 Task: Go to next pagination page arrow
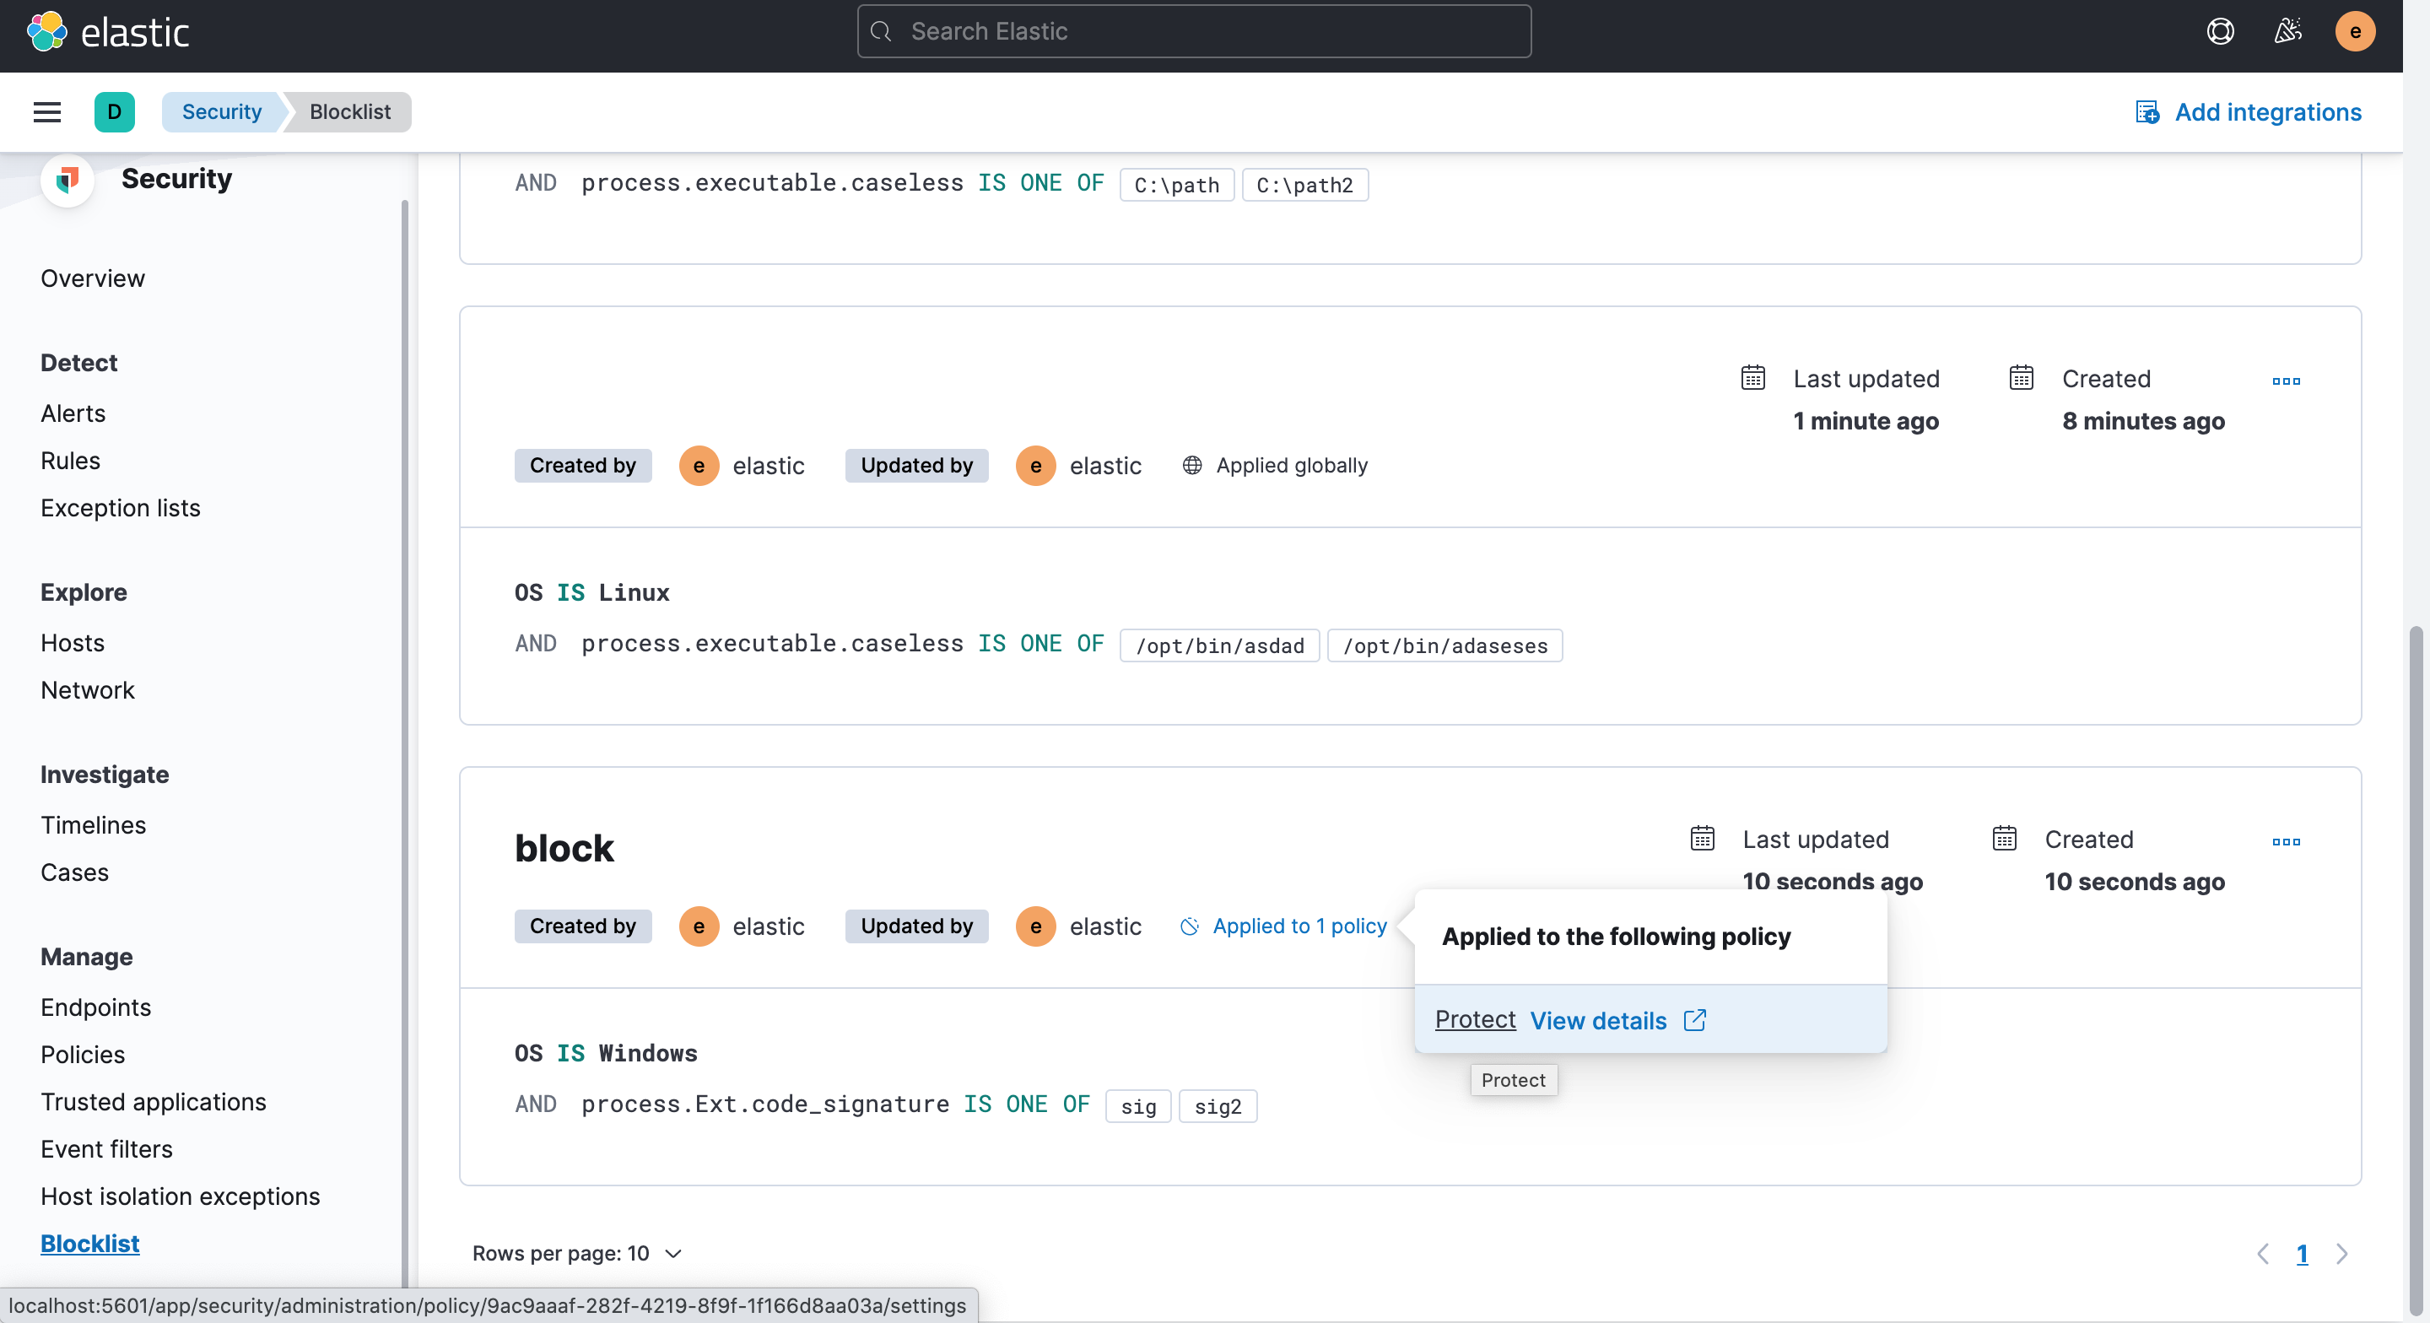point(2341,1253)
